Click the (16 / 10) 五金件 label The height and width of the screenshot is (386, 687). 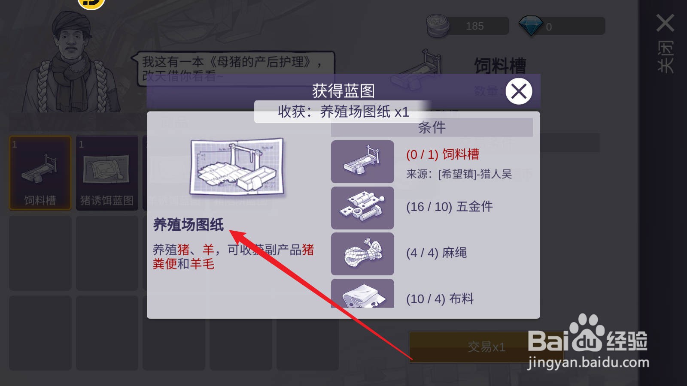coord(450,207)
